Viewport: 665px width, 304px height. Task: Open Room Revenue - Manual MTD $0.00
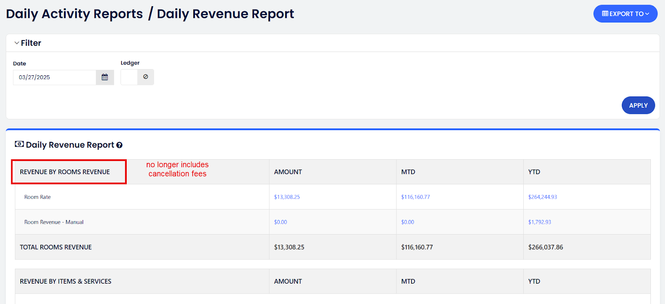coord(407,222)
